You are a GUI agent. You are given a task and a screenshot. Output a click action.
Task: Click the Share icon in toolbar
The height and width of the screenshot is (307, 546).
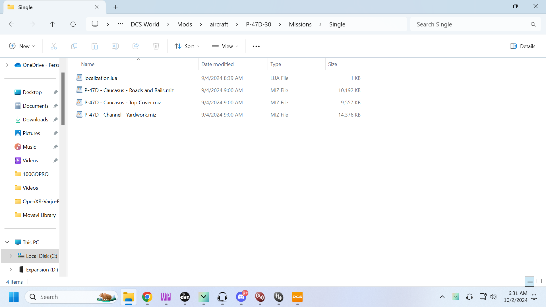pos(136,46)
